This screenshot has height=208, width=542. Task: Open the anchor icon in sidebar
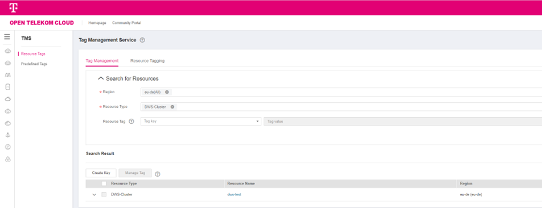point(7,135)
